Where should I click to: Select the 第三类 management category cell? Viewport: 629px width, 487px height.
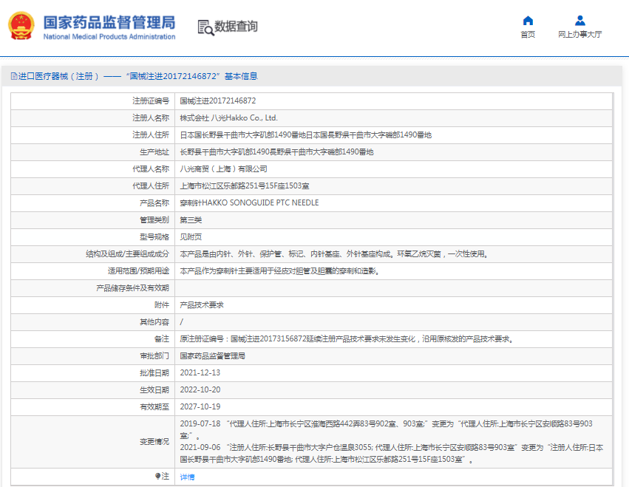click(x=191, y=219)
